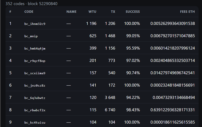The image size is (202, 127).
Task: Select code bc_jnz0sz8z
Action: tap(35, 85)
